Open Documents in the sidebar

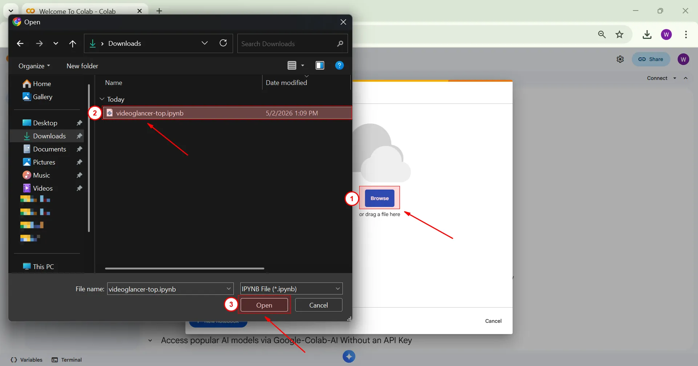44,149
